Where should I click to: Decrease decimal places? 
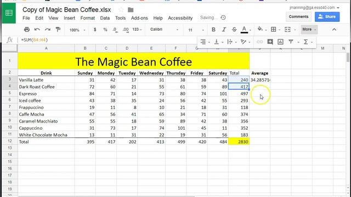coord(115,30)
